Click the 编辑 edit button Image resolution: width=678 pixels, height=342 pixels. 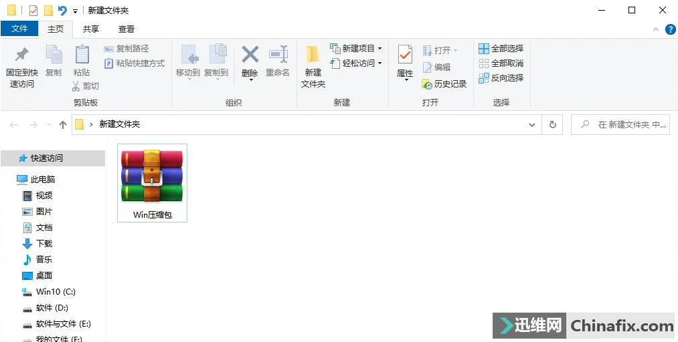[437, 67]
